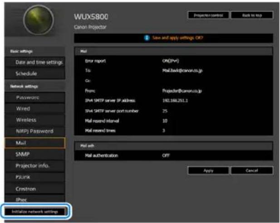Viewport: 280px width, 223px height.
Task: Click the 'Save and apply settings. OK?' message
Action: 177,38
